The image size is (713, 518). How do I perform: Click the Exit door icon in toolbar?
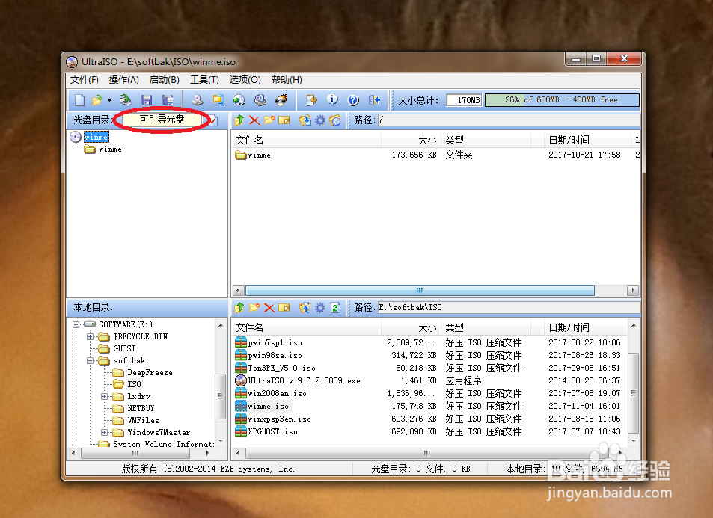click(374, 100)
